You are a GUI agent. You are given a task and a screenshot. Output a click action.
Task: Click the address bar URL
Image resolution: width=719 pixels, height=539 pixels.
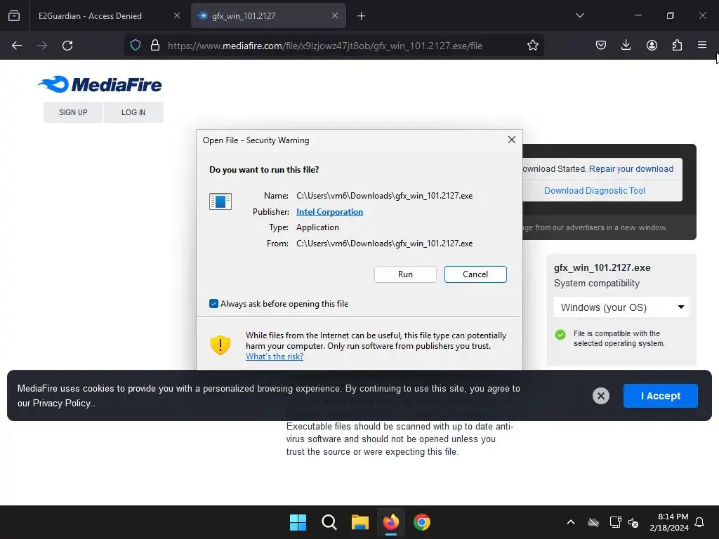tap(324, 46)
